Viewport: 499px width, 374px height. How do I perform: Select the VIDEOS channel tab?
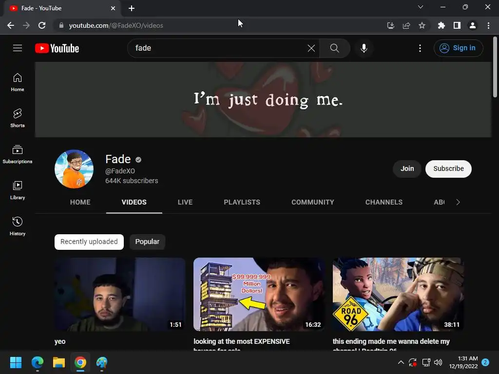[134, 202]
